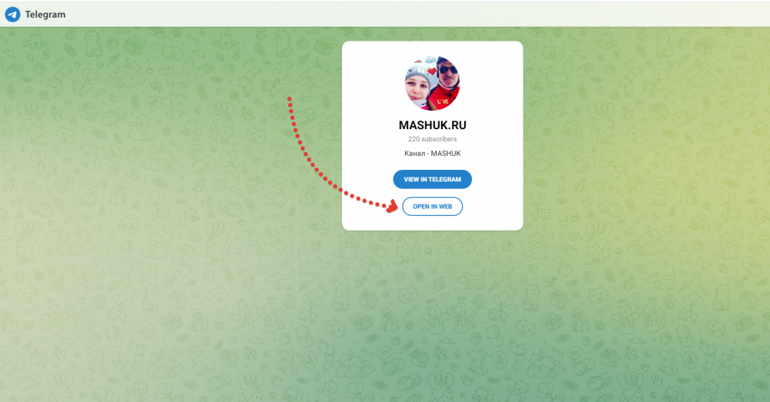The image size is (770, 402).
Task: Click the red jacket text in the avatar
Action: click(x=442, y=101)
